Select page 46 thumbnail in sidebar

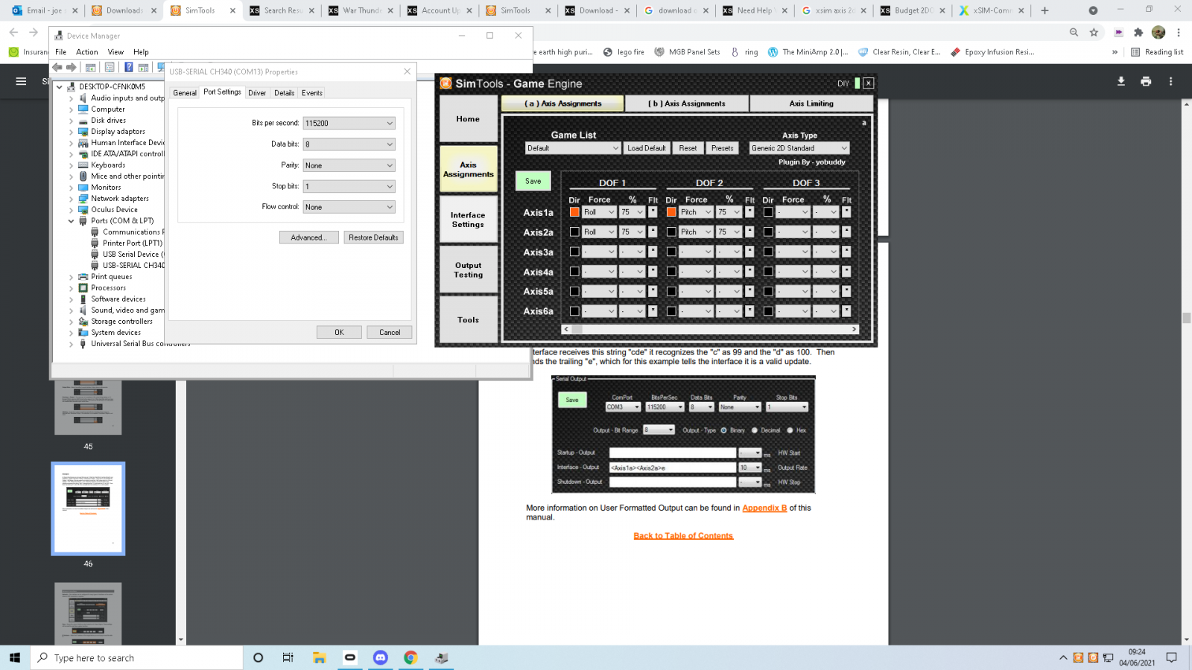pos(88,508)
